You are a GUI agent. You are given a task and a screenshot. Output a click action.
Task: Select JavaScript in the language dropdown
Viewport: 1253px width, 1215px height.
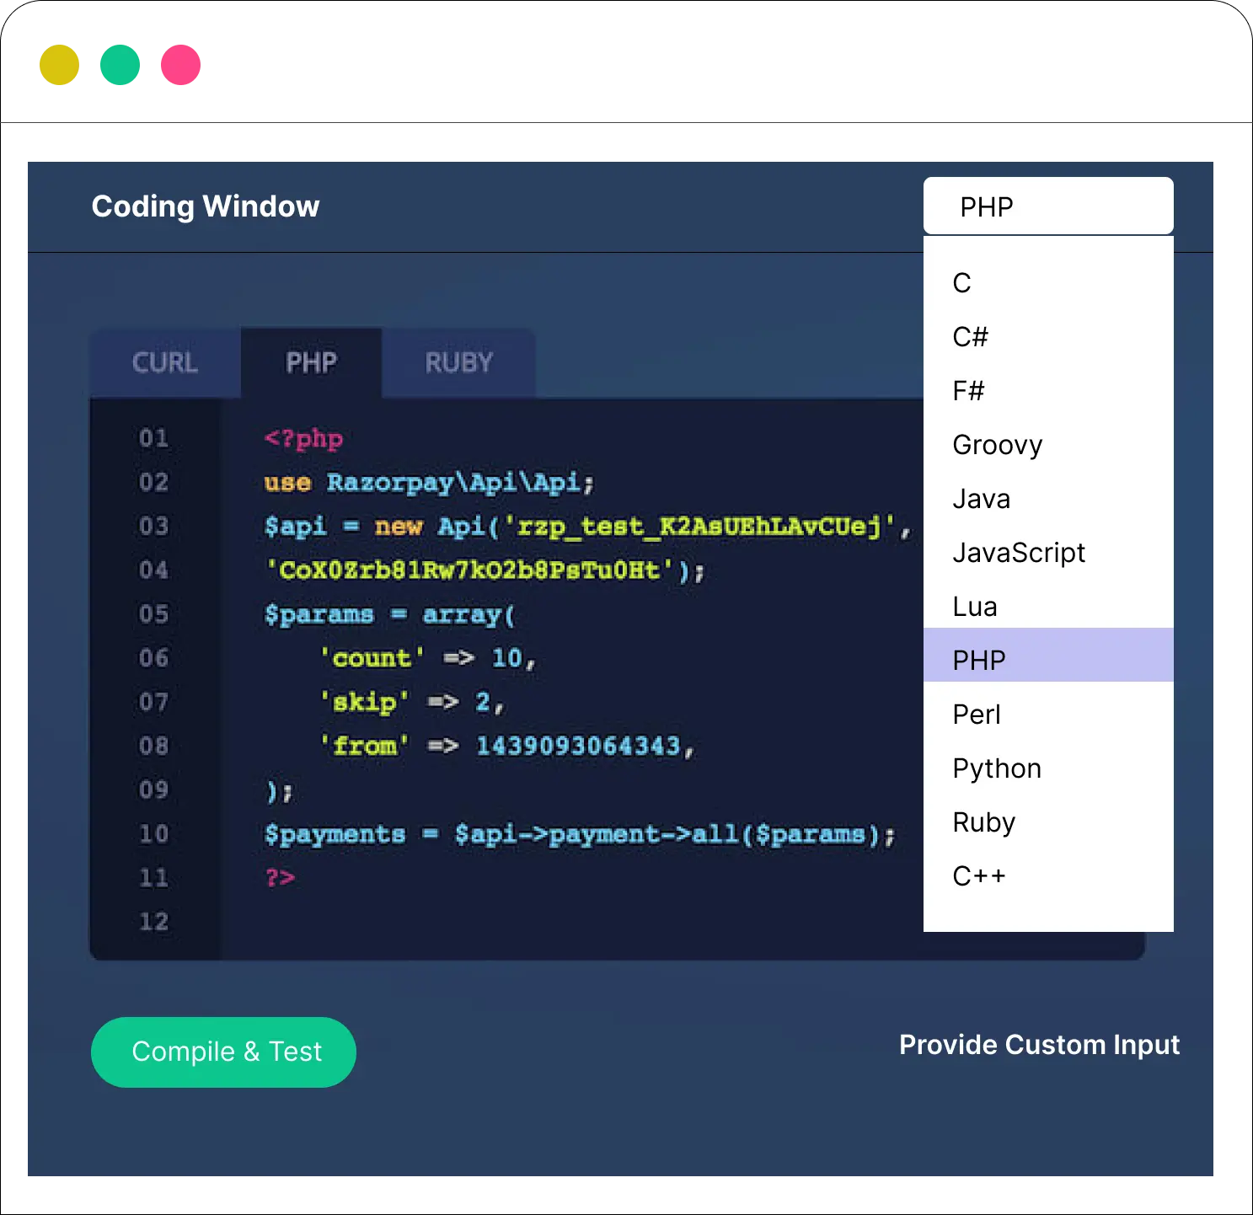1018,553
